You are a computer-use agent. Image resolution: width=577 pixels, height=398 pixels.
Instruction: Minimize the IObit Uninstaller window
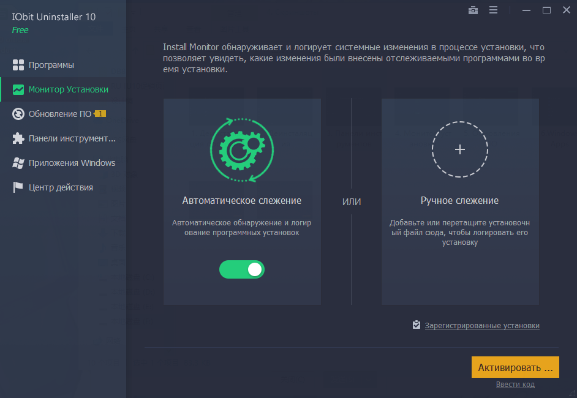coord(526,10)
